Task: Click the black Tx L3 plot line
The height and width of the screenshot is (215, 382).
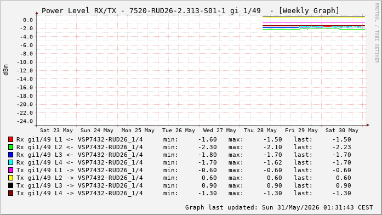Action: [x=314, y=16]
